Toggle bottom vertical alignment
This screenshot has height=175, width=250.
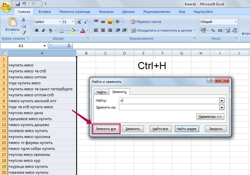110,22
